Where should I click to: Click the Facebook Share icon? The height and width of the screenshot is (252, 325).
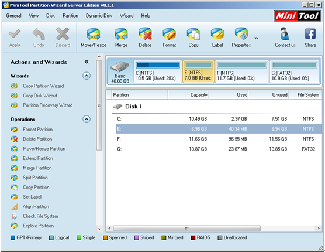(310, 34)
